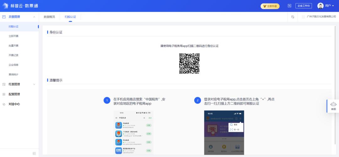Open 配置管理 menu item
339x157 pixels.
click(x=14, y=94)
